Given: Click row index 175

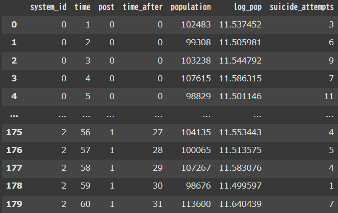Looking at the screenshot, I should tap(14, 133).
